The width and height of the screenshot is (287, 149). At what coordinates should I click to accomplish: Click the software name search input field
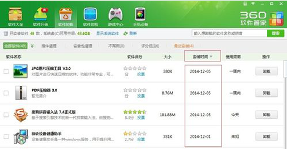(x=229, y=33)
